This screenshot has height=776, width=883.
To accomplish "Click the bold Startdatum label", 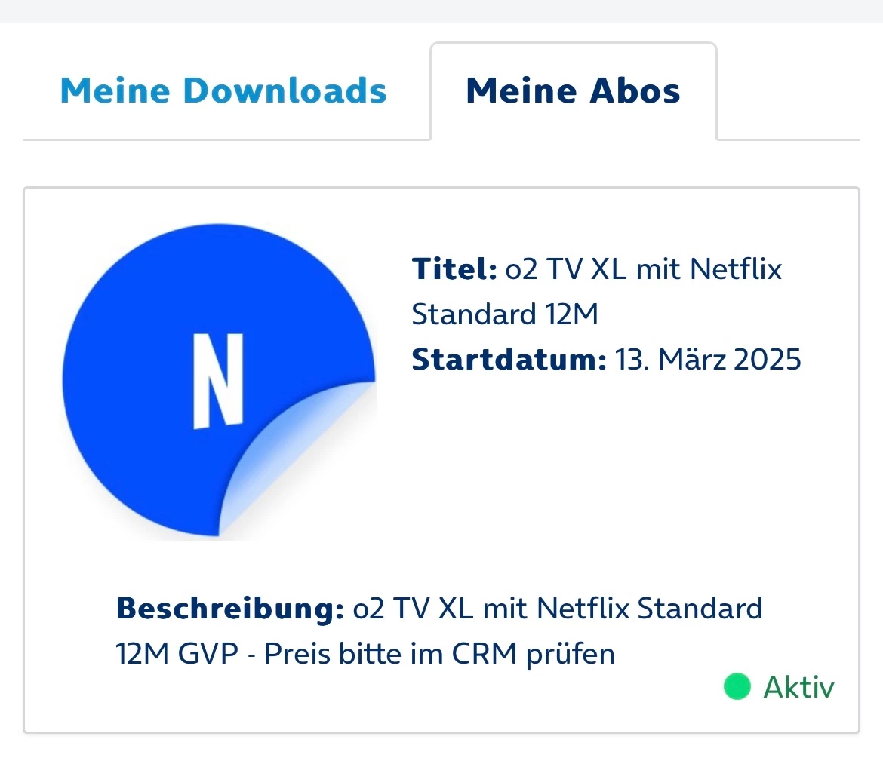I will [509, 360].
